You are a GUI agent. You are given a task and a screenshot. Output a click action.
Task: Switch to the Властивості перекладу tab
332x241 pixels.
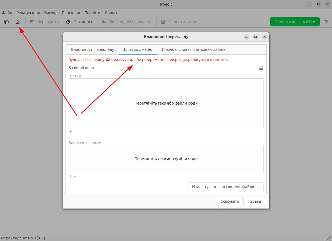92,49
